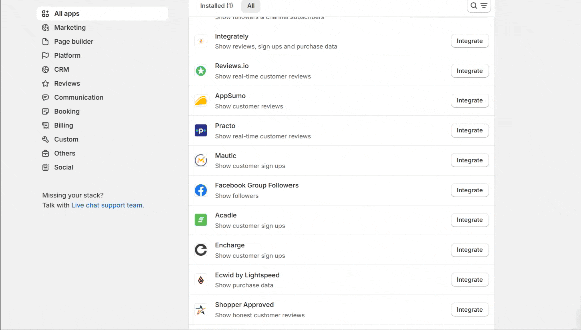Click the Reviews.io app name

(x=232, y=66)
